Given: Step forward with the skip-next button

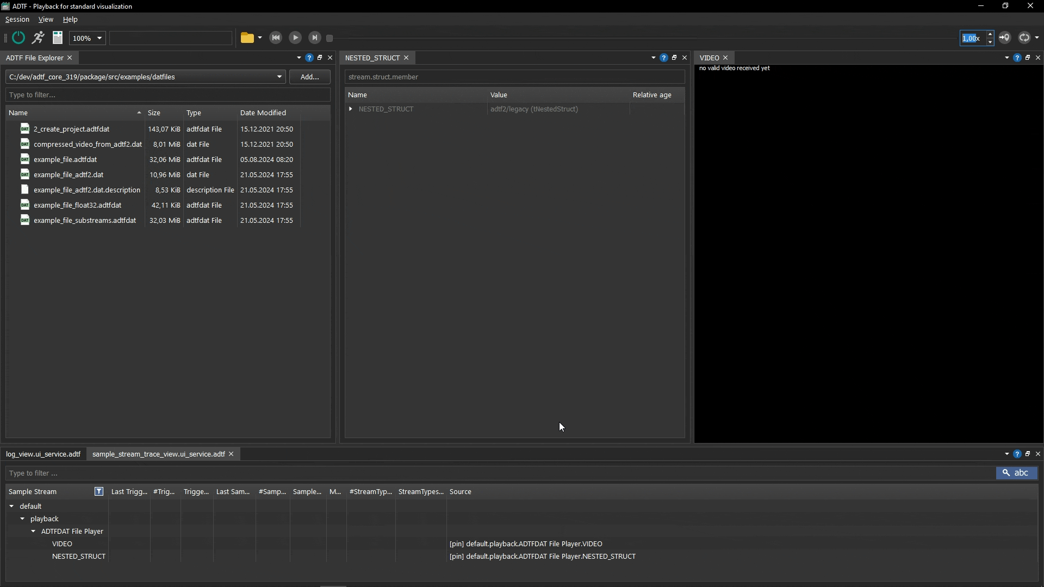Looking at the screenshot, I should [x=315, y=38].
